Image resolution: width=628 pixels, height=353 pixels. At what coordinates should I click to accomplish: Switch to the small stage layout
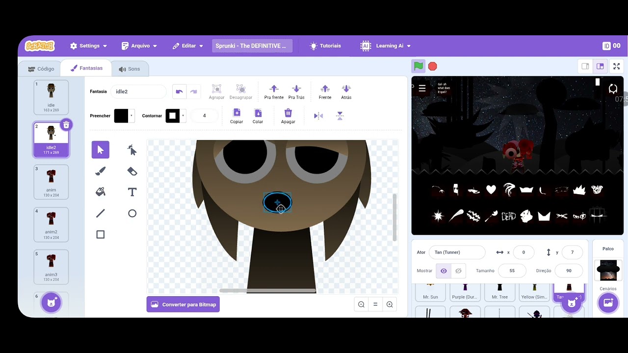[585, 66]
